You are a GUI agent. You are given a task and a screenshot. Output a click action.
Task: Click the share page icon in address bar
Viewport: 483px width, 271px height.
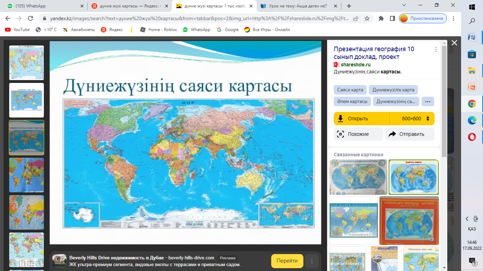point(356,18)
